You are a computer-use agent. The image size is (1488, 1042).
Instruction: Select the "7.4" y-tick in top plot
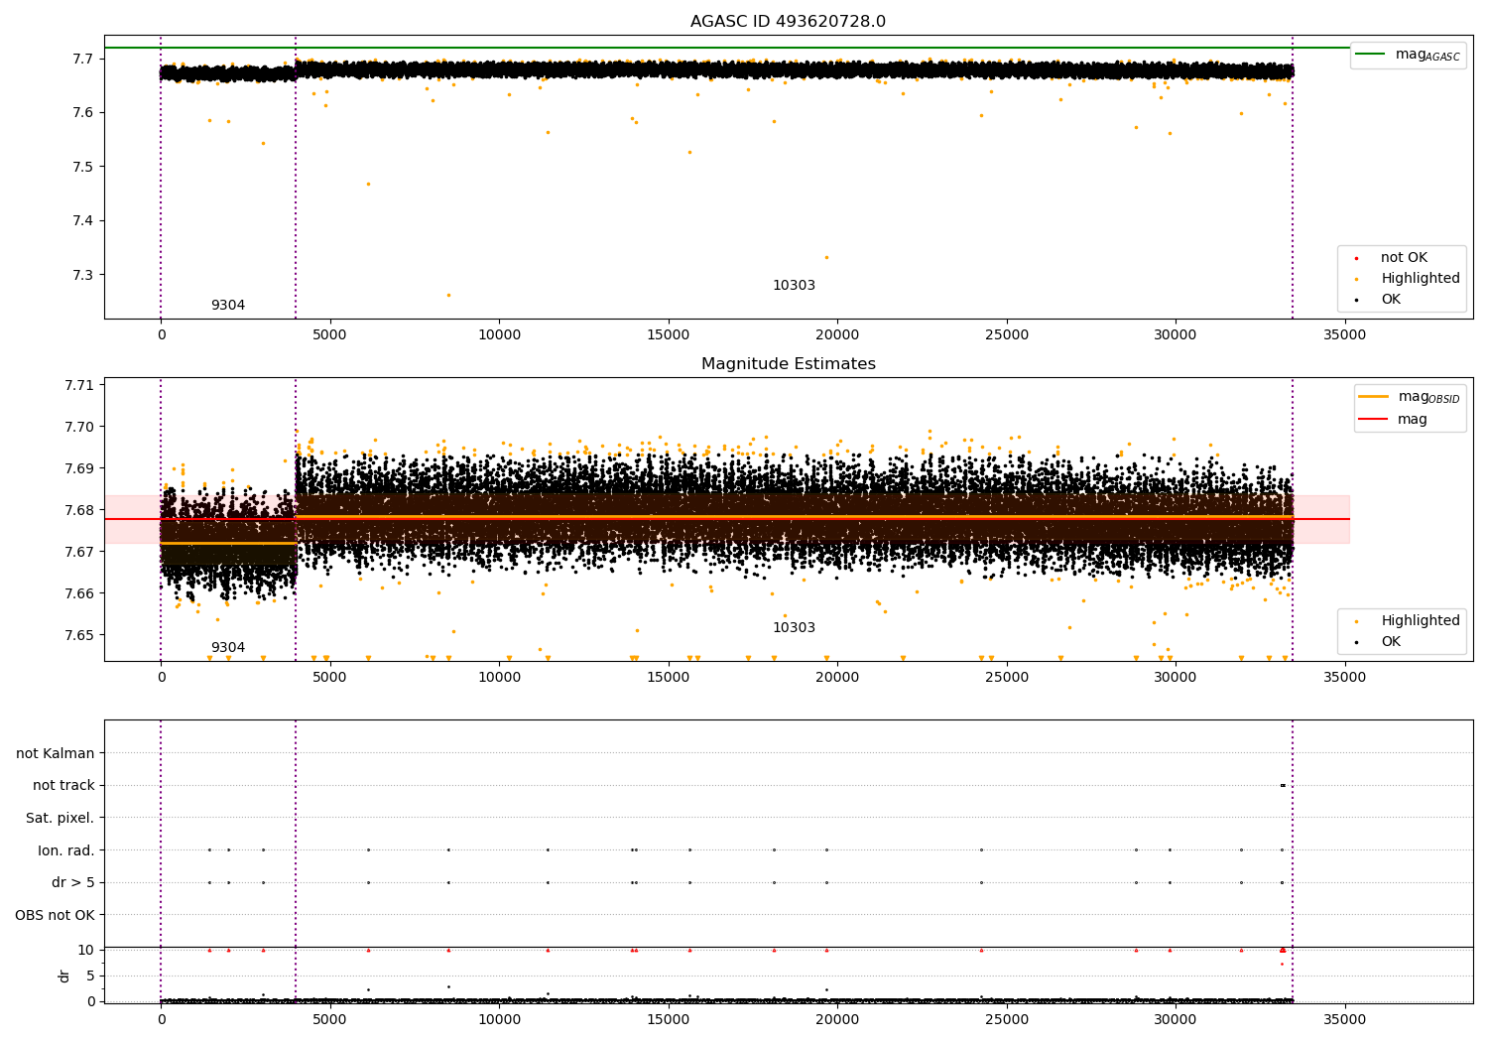click(83, 221)
